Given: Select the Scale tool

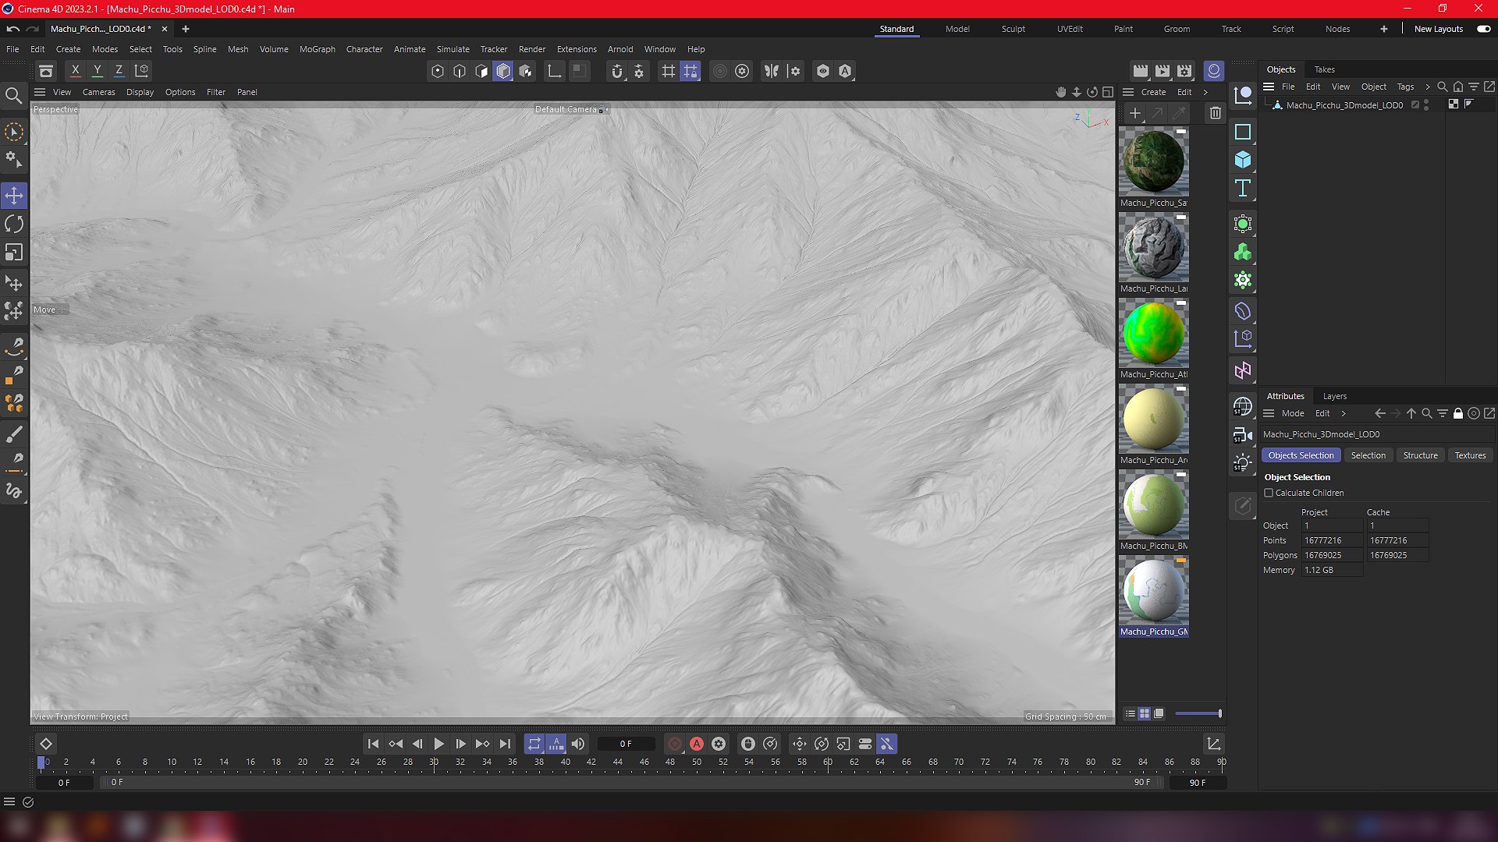Looking at the screenshot, I should pos(14,253).
